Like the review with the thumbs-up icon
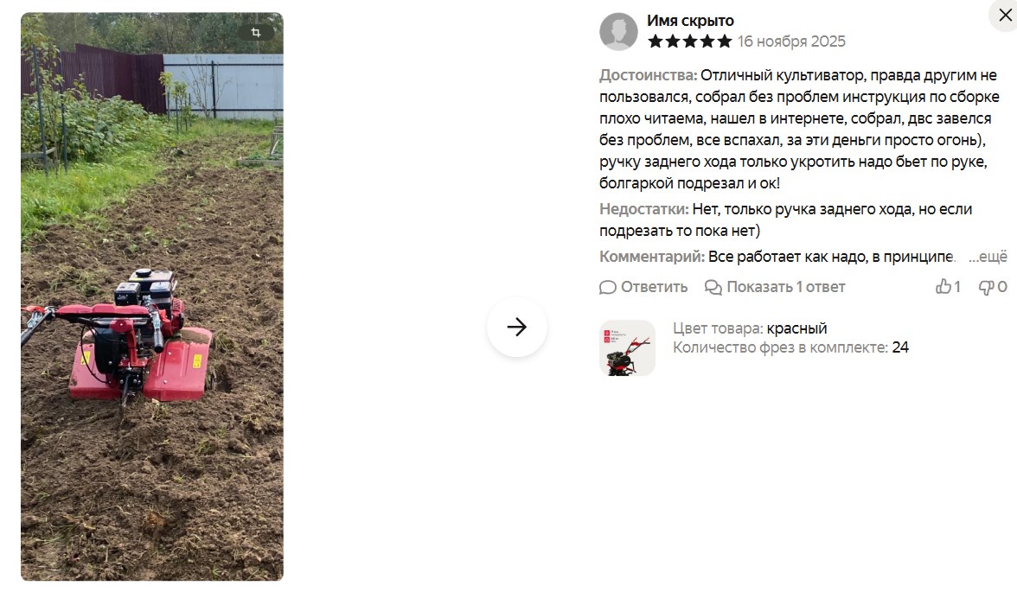 coord(943,287)
